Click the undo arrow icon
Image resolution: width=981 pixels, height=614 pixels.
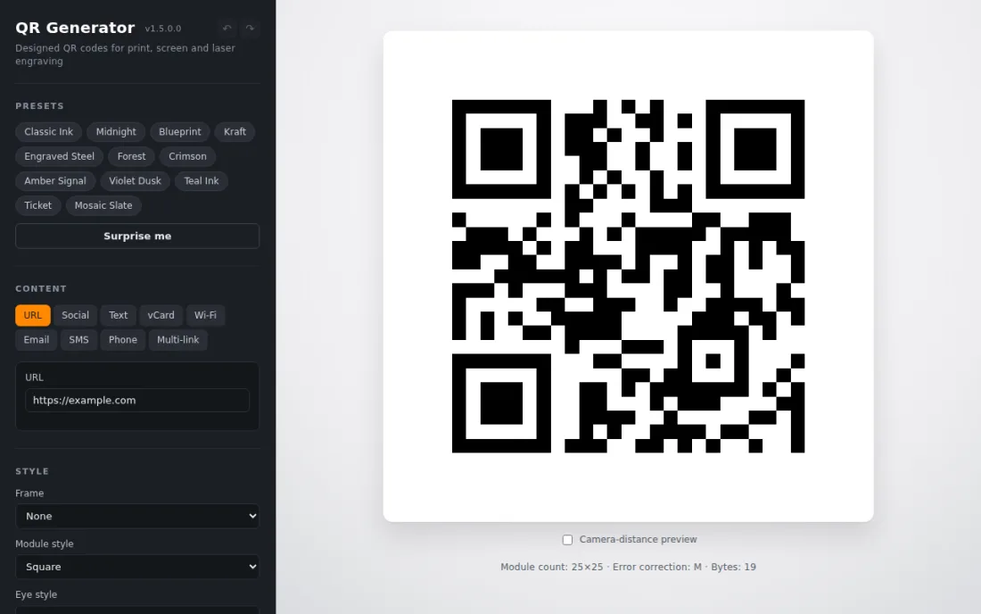coord(227,29)
